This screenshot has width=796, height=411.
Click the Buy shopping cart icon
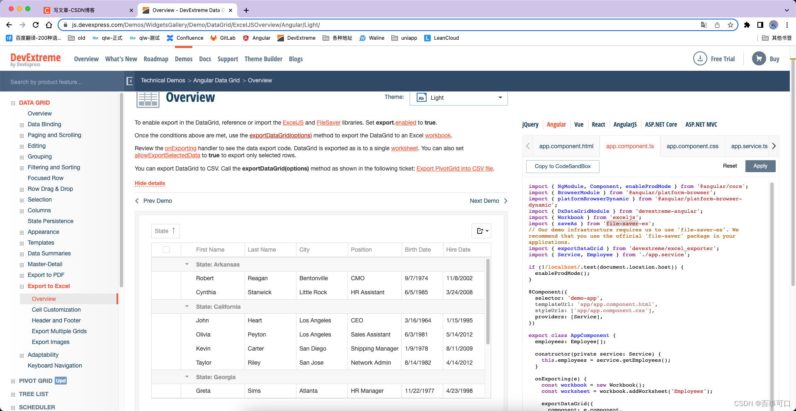(759, 58)
